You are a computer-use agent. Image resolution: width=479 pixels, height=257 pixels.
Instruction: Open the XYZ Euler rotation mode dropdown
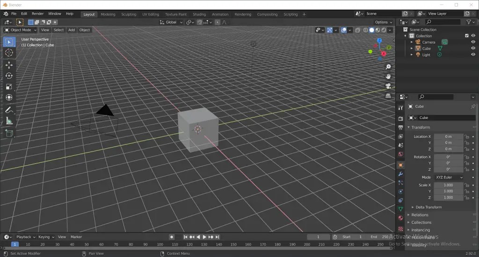pos(449,178)
